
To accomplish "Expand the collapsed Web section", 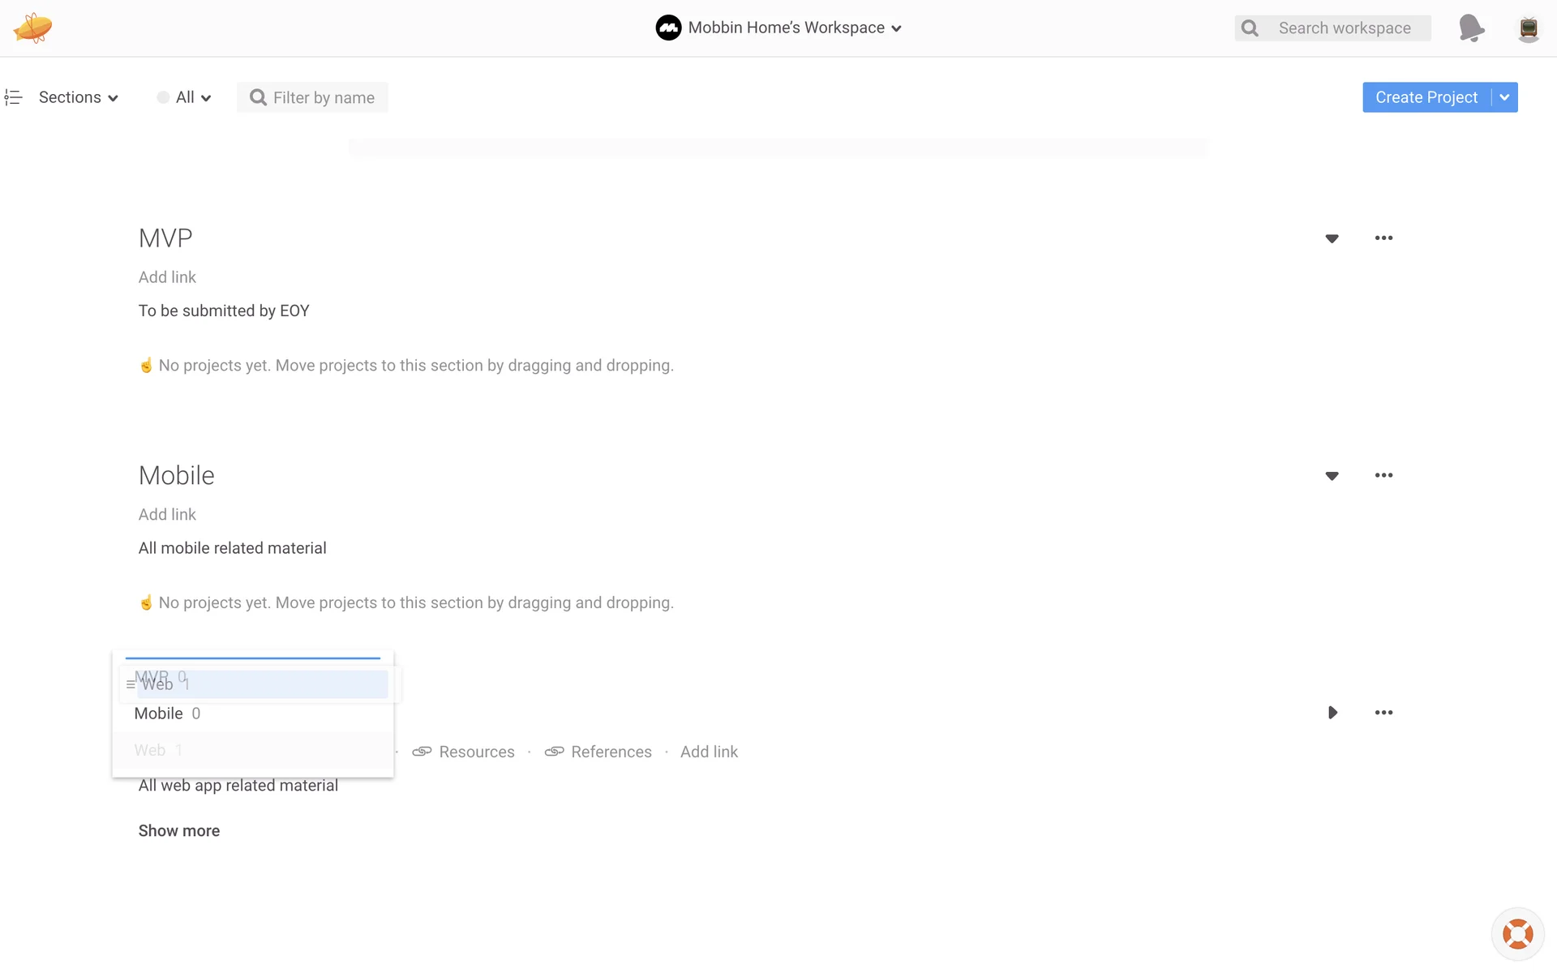I will (x=1332, y=713).
